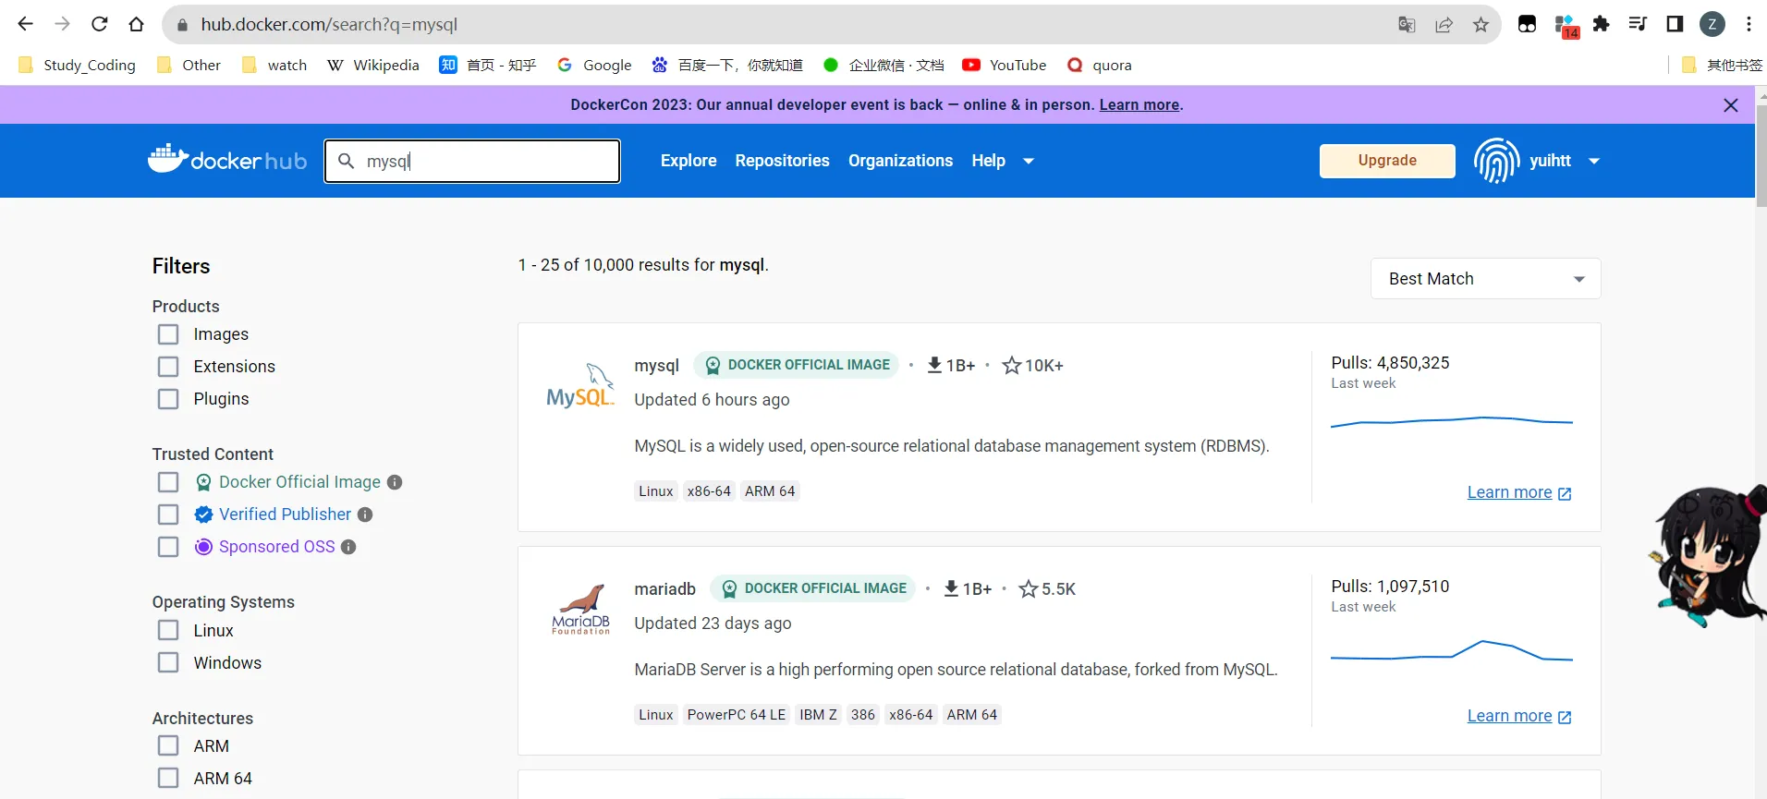The width and height of the screenshot is (1767, 799).
Task: Open the Best Match sort dropdown
Action: pyautogui.click(x=1485, y=279)
